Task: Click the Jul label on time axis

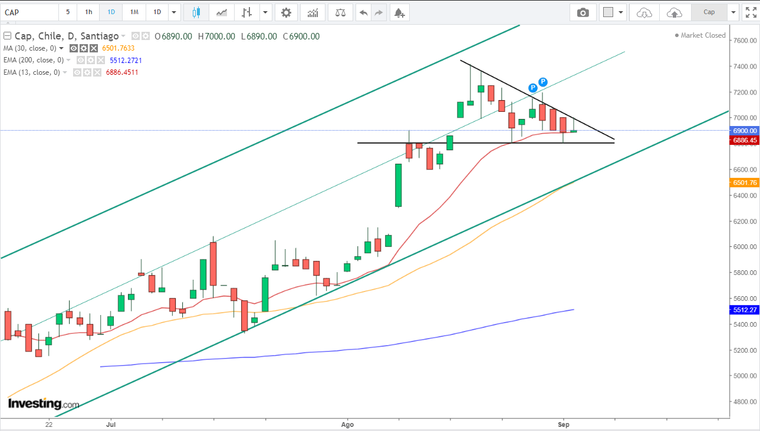Action: pos(110,424)
